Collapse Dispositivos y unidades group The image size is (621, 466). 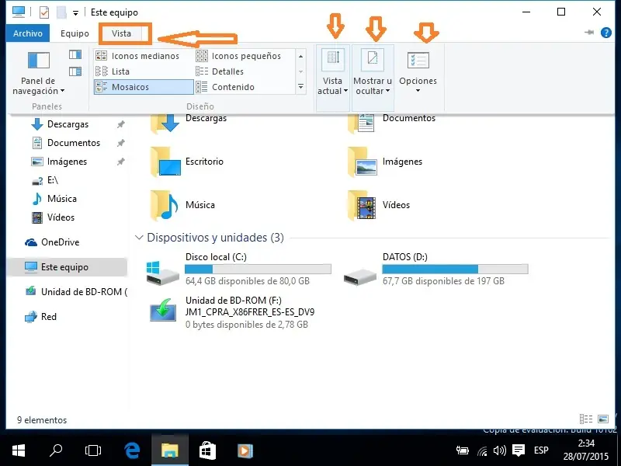tap(139, 238)
